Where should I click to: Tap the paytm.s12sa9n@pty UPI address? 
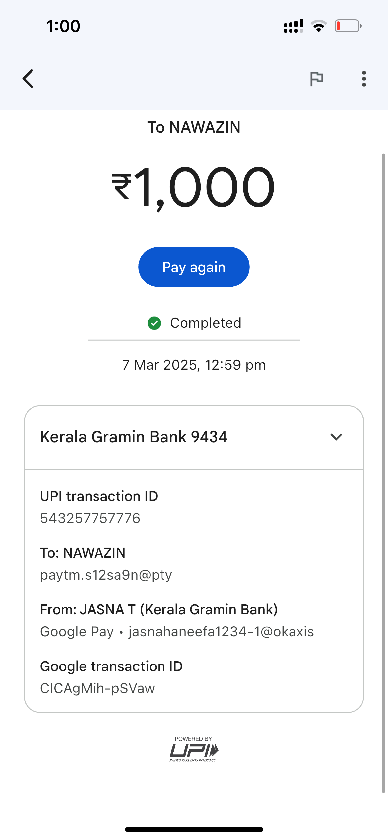point(106,575)
